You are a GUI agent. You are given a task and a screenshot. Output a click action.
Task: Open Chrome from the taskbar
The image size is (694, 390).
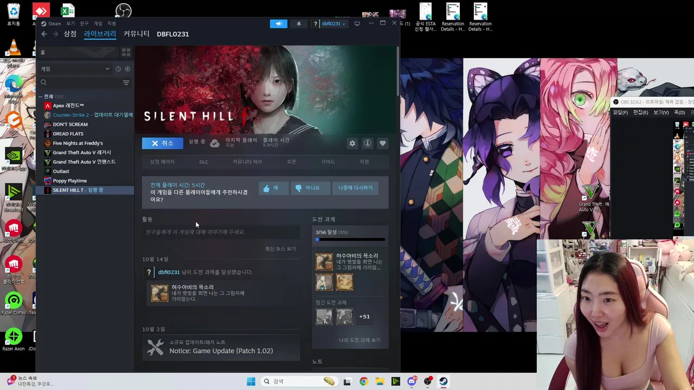coord(363,381)
